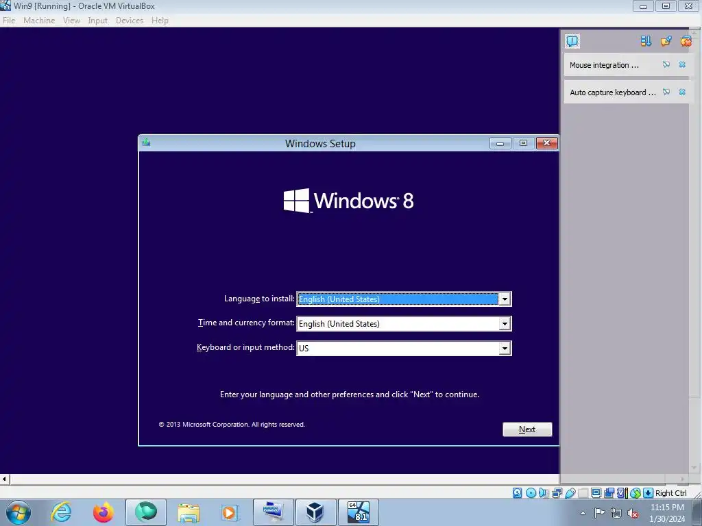Launch Internet Explorer from taskbar
702x526 pixels.
pyautogui.click(x=61, y=512)
